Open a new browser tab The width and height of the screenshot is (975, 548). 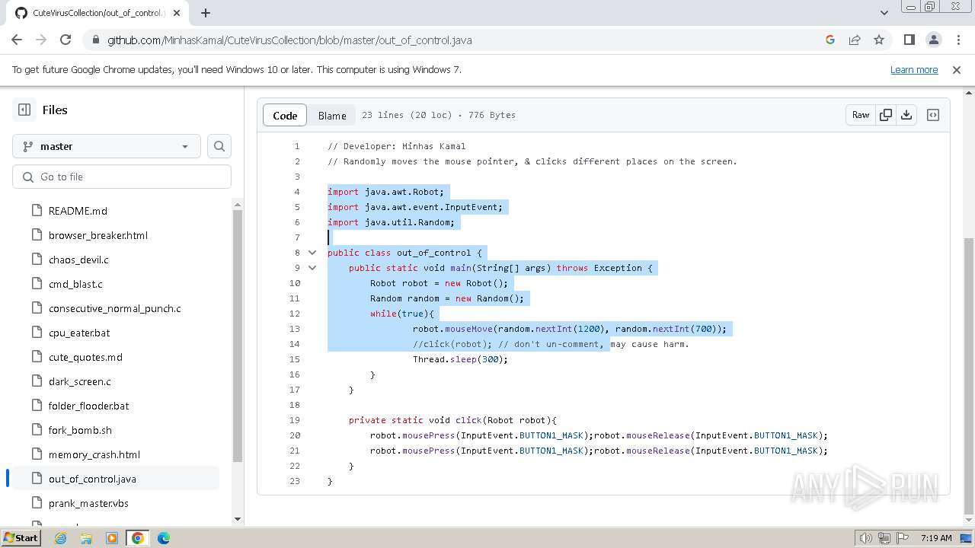(206, 13)
